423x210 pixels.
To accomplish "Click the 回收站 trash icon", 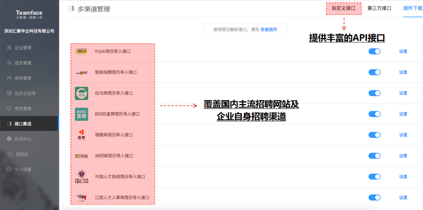I will [x=10, y=154].
